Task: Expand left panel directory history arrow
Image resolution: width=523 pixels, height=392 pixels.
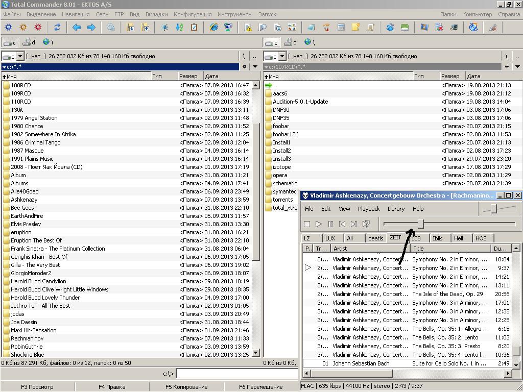Action: [255, 67]
